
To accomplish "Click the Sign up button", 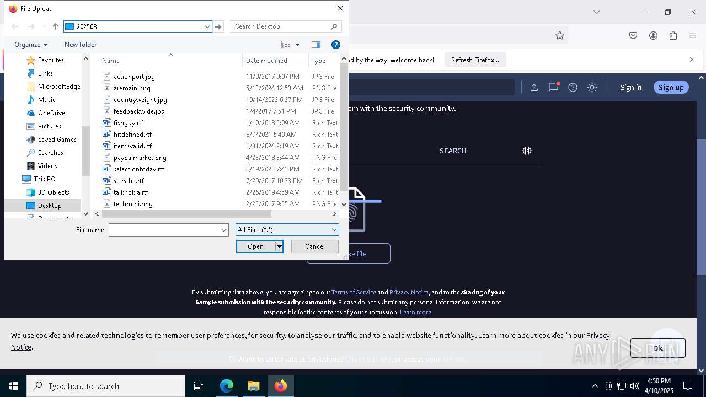I will click(671, 87).
